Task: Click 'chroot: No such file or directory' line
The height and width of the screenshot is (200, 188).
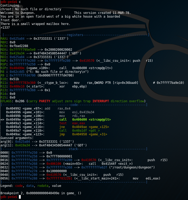Action: 31,9
